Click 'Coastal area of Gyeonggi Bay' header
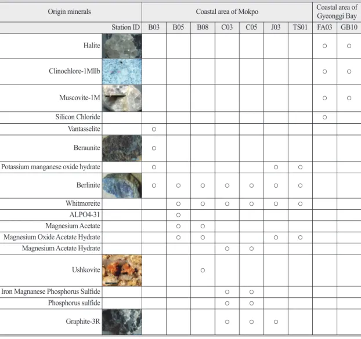This screenshot has height=339, width=361. (337, 12)
